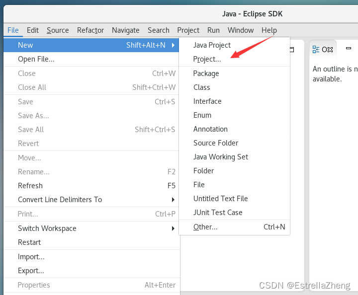Open the Window menu
Screen dimensions: 358x295
pos(241,30)
